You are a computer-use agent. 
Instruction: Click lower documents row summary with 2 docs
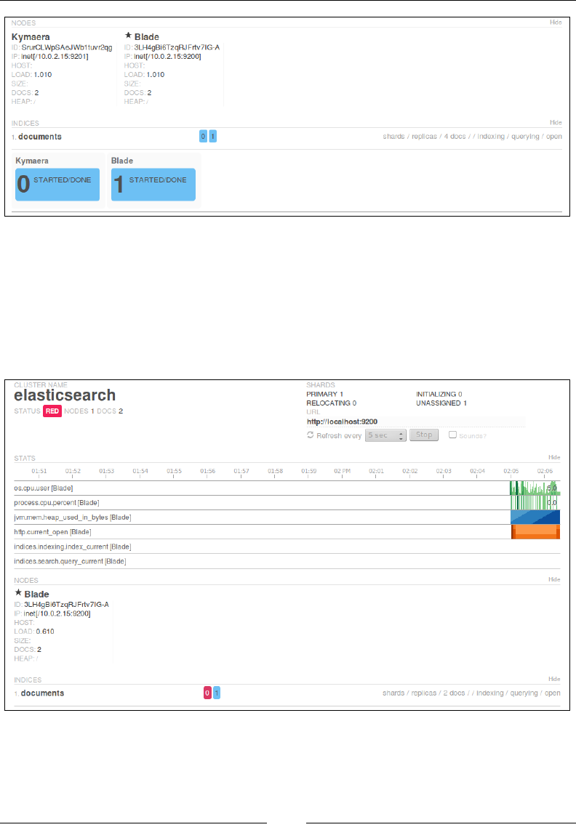click(x=471, y=693)
